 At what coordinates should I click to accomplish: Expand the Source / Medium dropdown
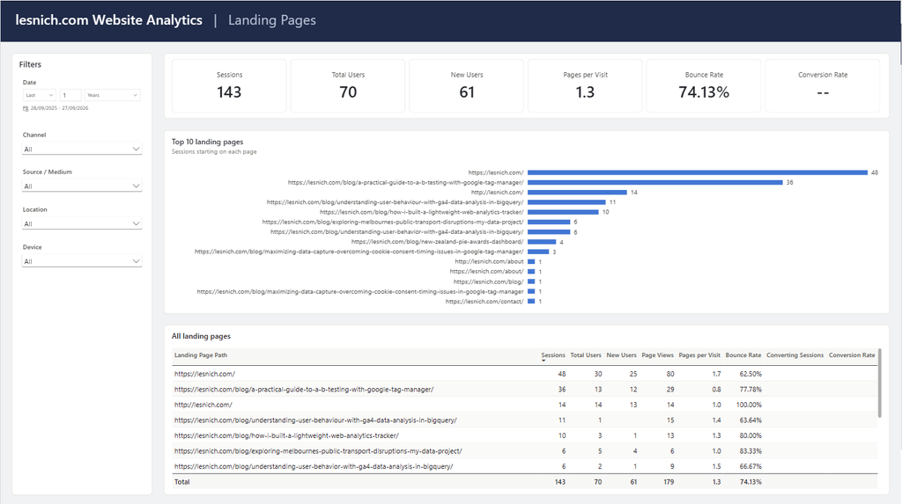(82, 186)
